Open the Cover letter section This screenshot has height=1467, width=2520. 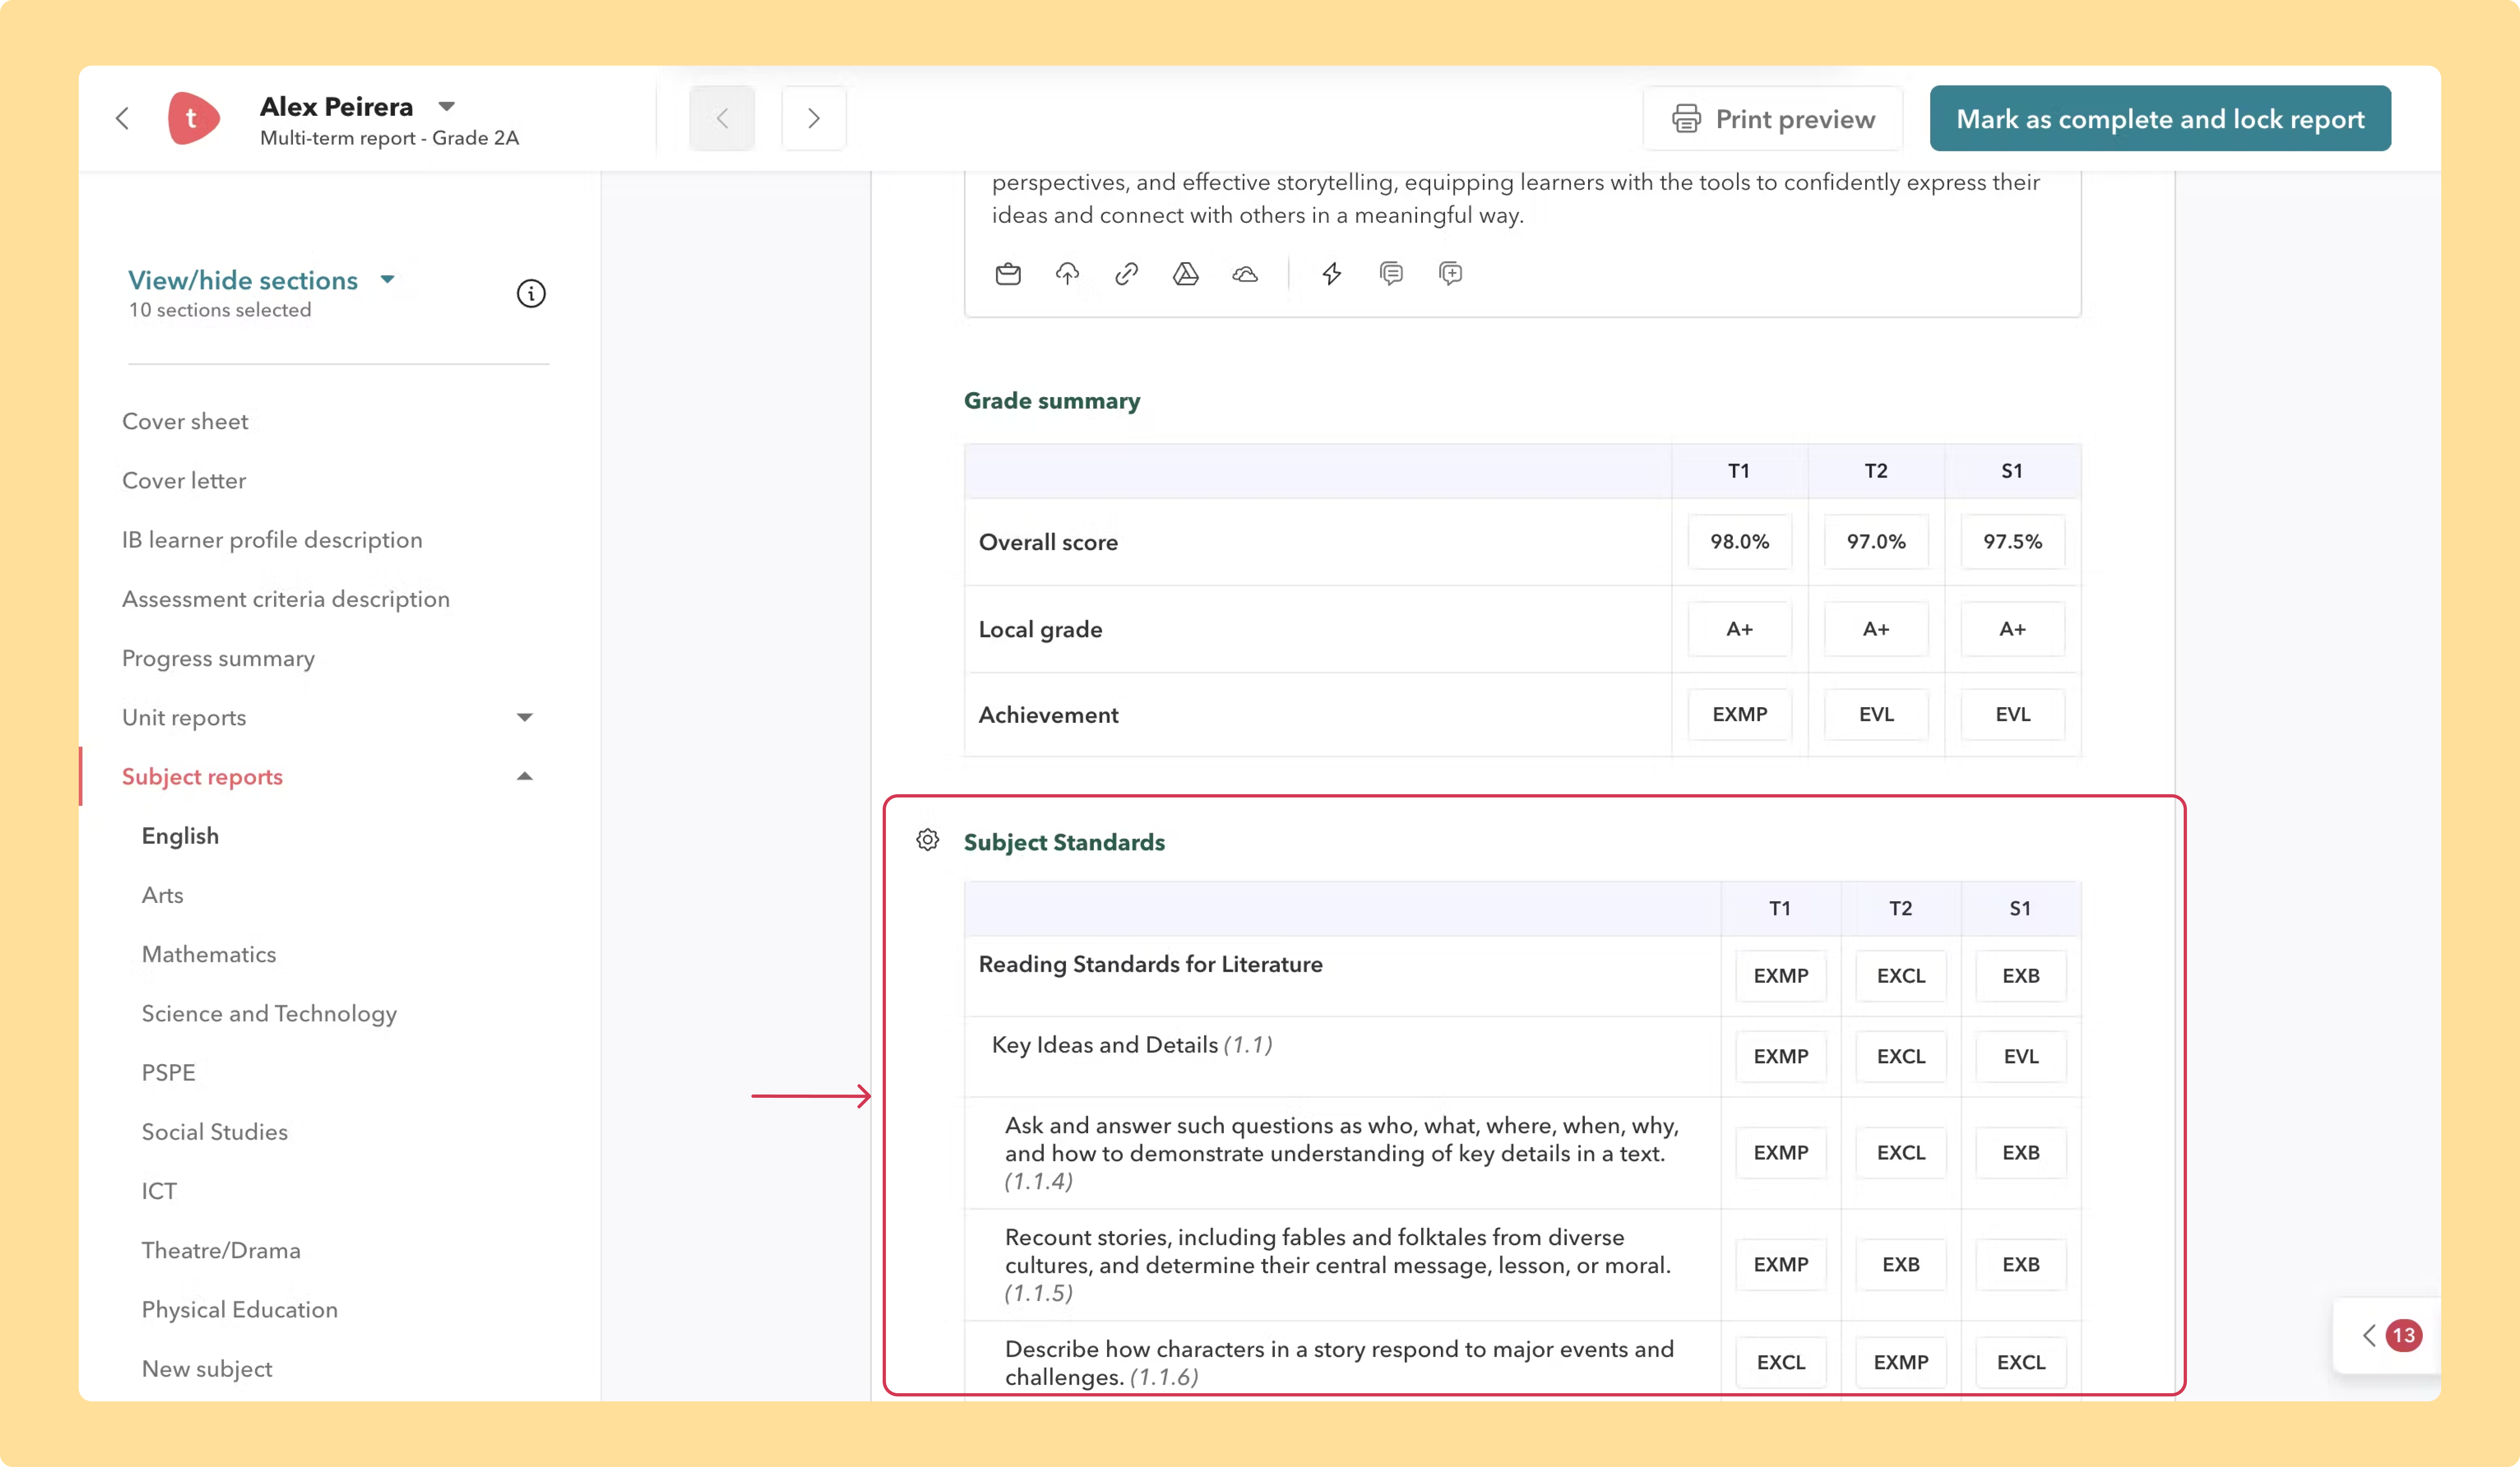click(184, 481)
